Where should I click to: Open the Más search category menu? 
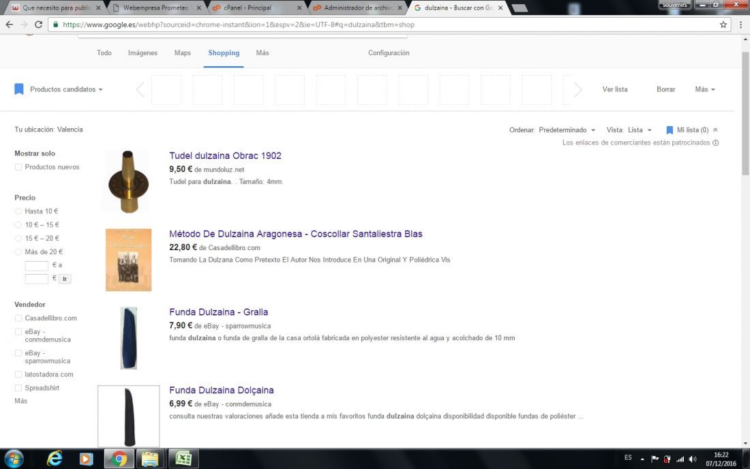click(x=262, y=53)
